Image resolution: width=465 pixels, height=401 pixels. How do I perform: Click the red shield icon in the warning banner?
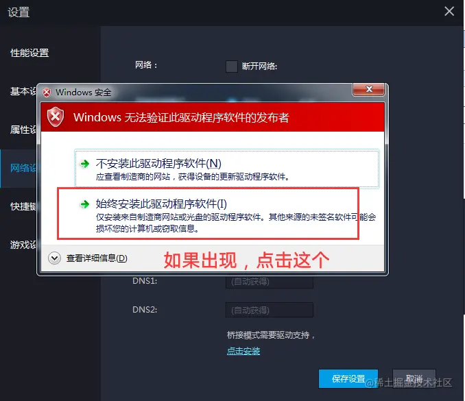point(56,117)
